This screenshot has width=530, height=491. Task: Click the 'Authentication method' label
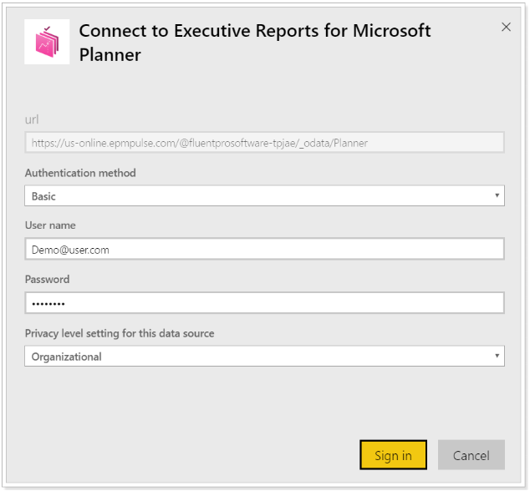[x=80, y=173]
